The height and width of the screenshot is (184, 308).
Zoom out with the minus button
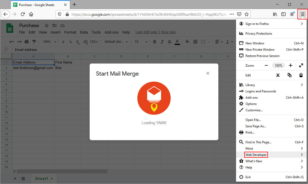266,66
